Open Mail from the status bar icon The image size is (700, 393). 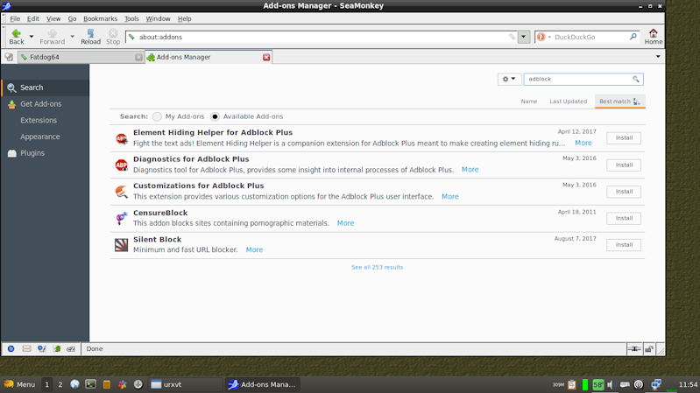[x=27, y=349]
